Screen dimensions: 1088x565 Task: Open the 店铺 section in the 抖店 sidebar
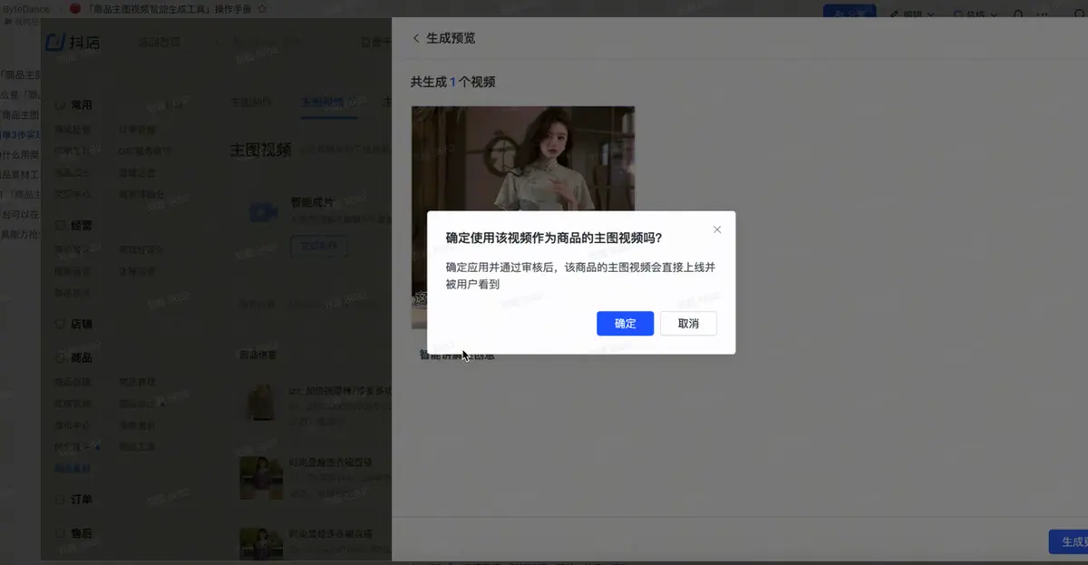[74, 324]
